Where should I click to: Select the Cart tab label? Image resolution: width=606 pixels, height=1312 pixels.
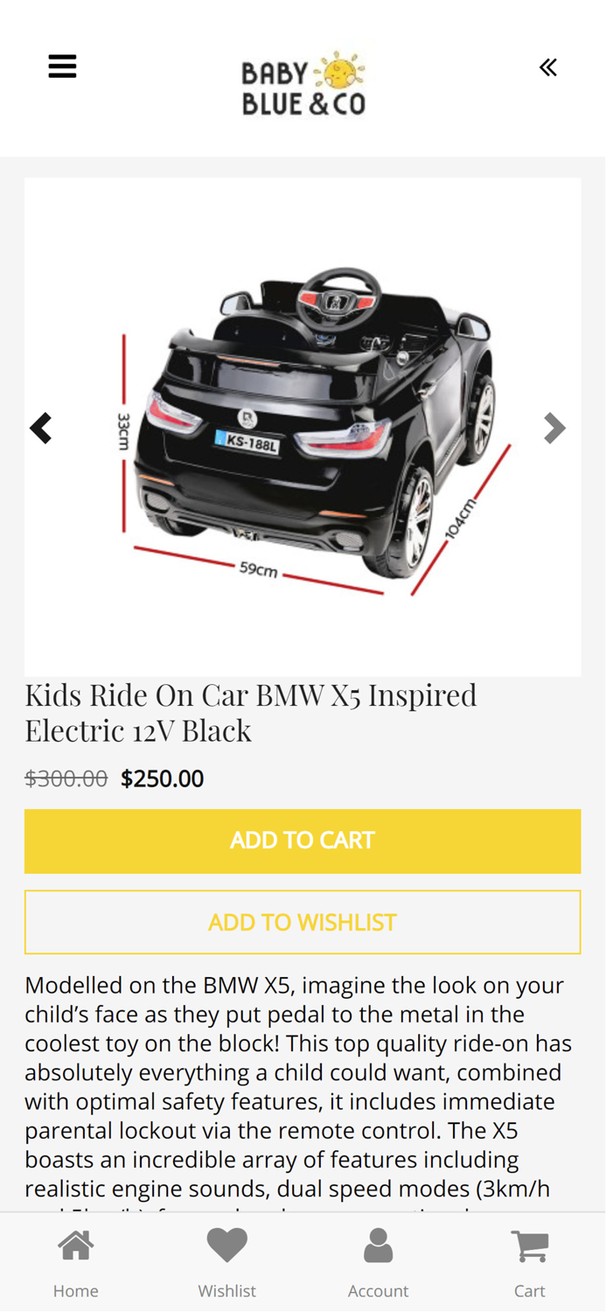point(530,1291)
